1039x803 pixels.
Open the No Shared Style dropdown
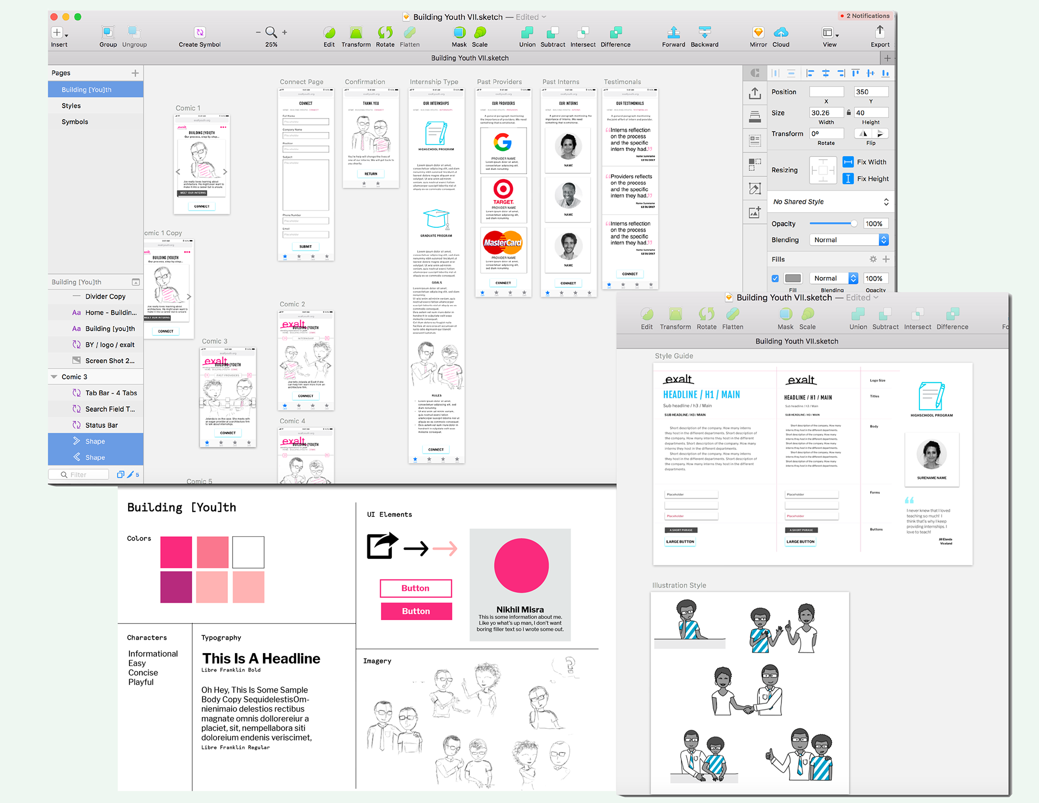coord(830,202)
